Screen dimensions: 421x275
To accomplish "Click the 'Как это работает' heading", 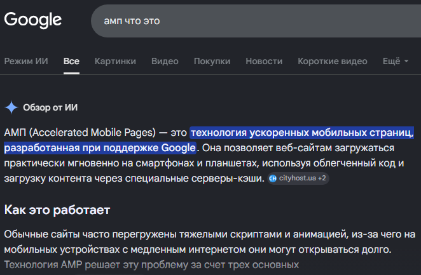I will pos(57,210).
